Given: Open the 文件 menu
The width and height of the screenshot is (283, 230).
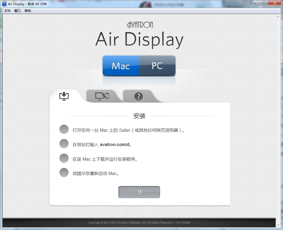Looking at the screenshot, I should click(x=7, y=11).
